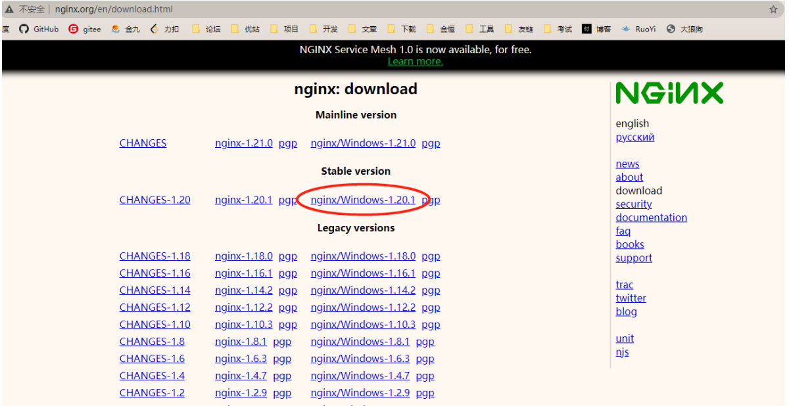This screenshot has height=406, width=789.
Task: Open CHANGES-1.10 link
Action: coord(155,325)
